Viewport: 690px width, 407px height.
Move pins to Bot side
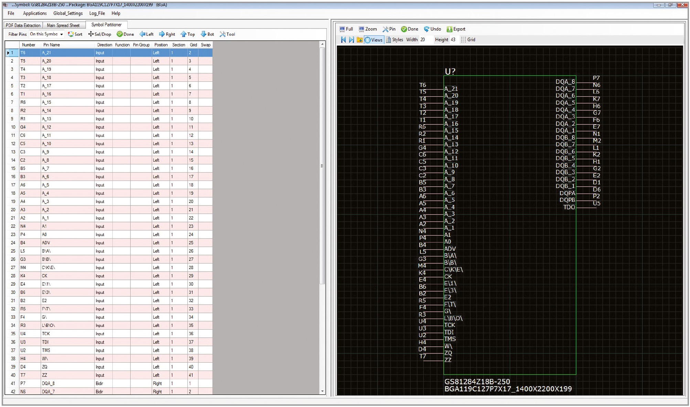click(207, 34)
